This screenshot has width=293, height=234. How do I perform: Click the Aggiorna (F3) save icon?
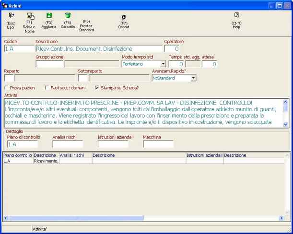(49, 15)
